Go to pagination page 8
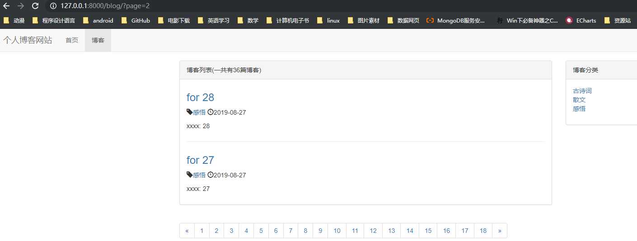Image resolution: width=637 pixels, height=241 pixels. point(306,231)
